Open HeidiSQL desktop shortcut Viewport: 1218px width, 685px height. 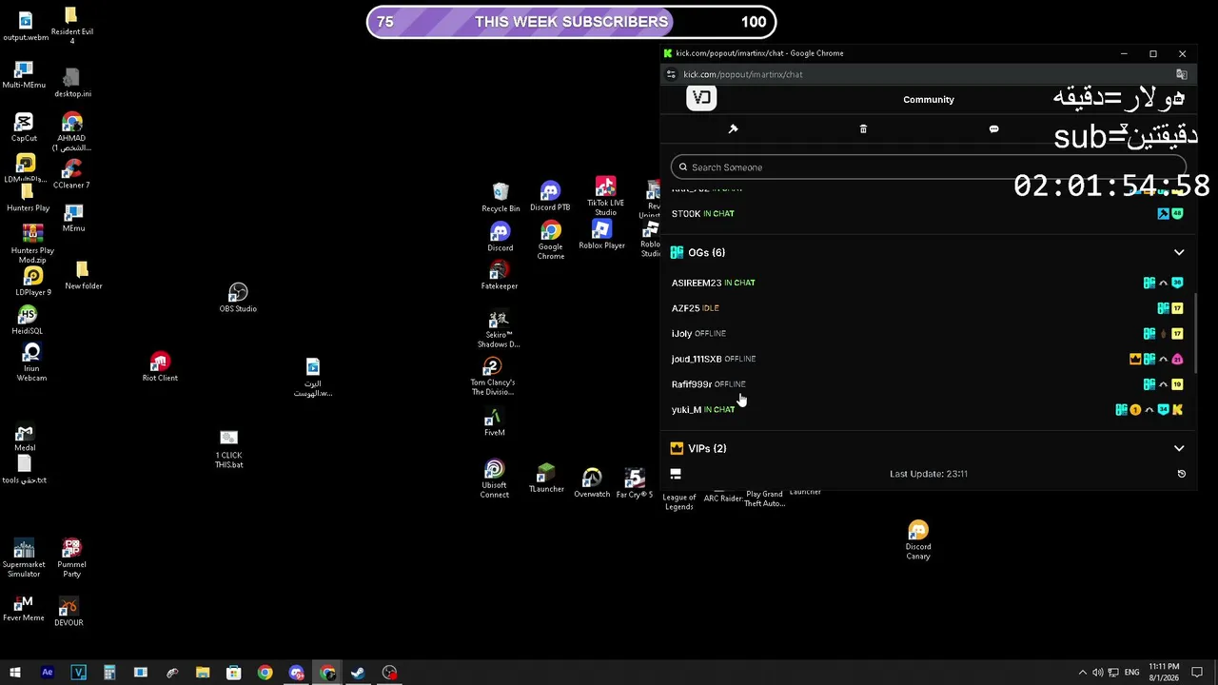tap(28, 321)
